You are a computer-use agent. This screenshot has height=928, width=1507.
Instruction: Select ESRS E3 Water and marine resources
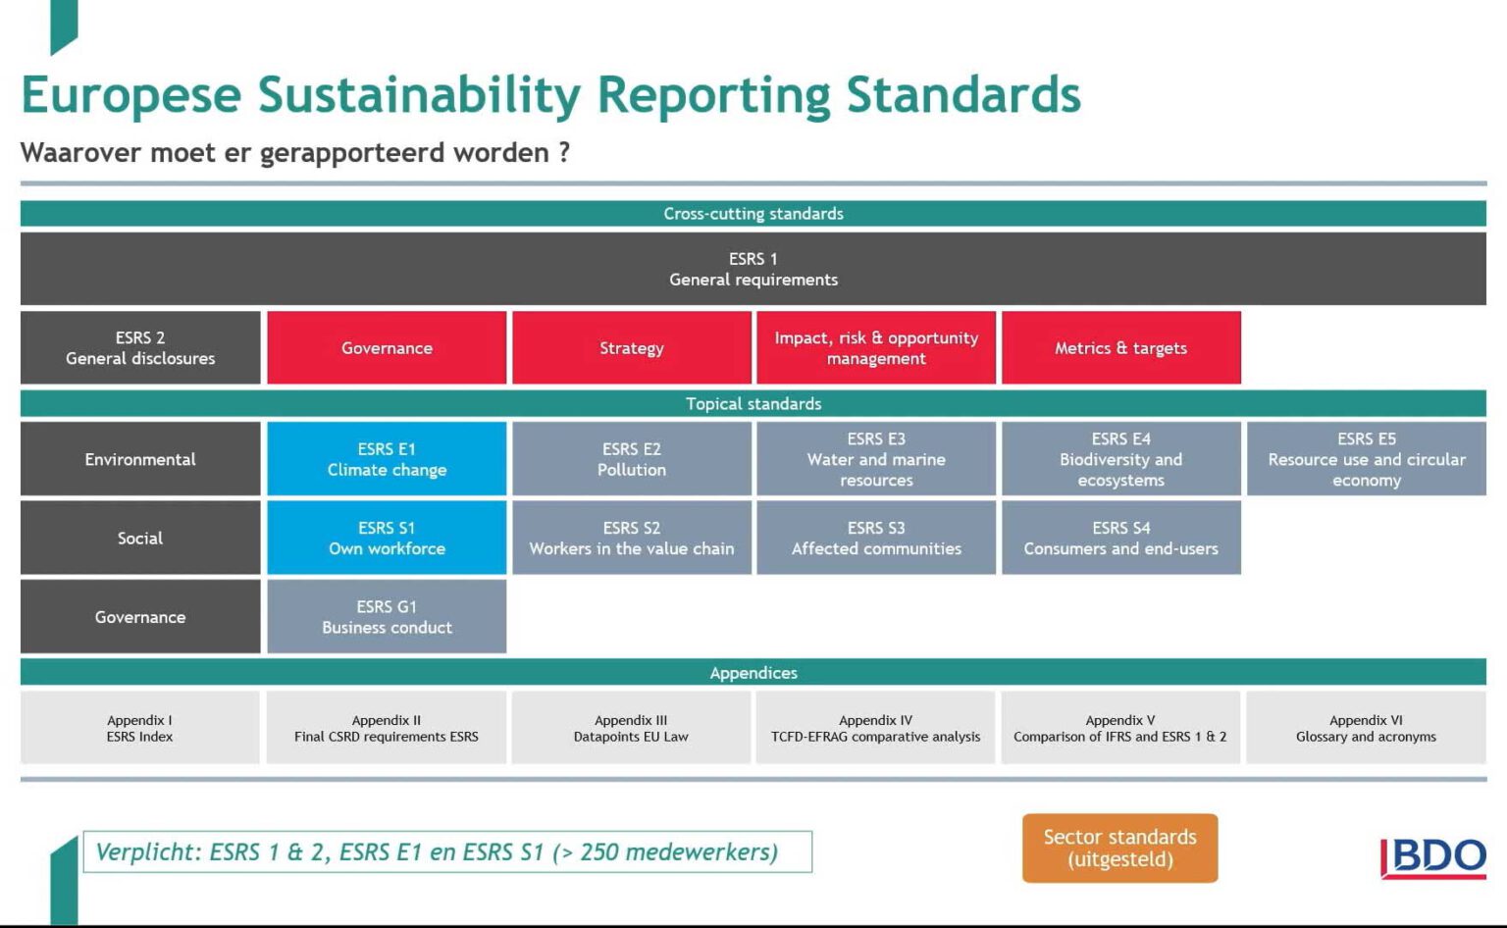coord(875,459)
